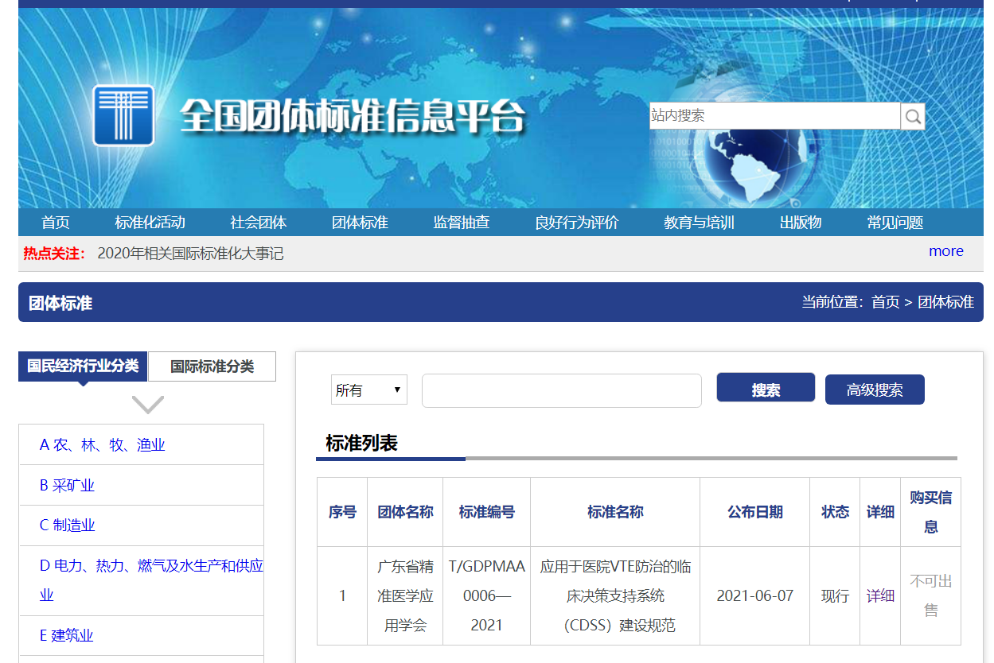Click the magnifying glass search icon
This screenshot has width=994, height=663.
(913, 117)
